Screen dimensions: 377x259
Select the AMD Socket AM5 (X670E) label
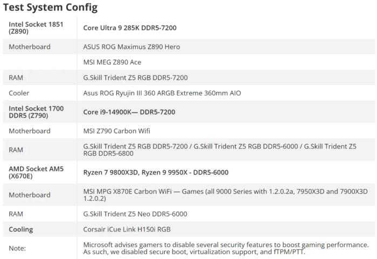pos(36,172)
